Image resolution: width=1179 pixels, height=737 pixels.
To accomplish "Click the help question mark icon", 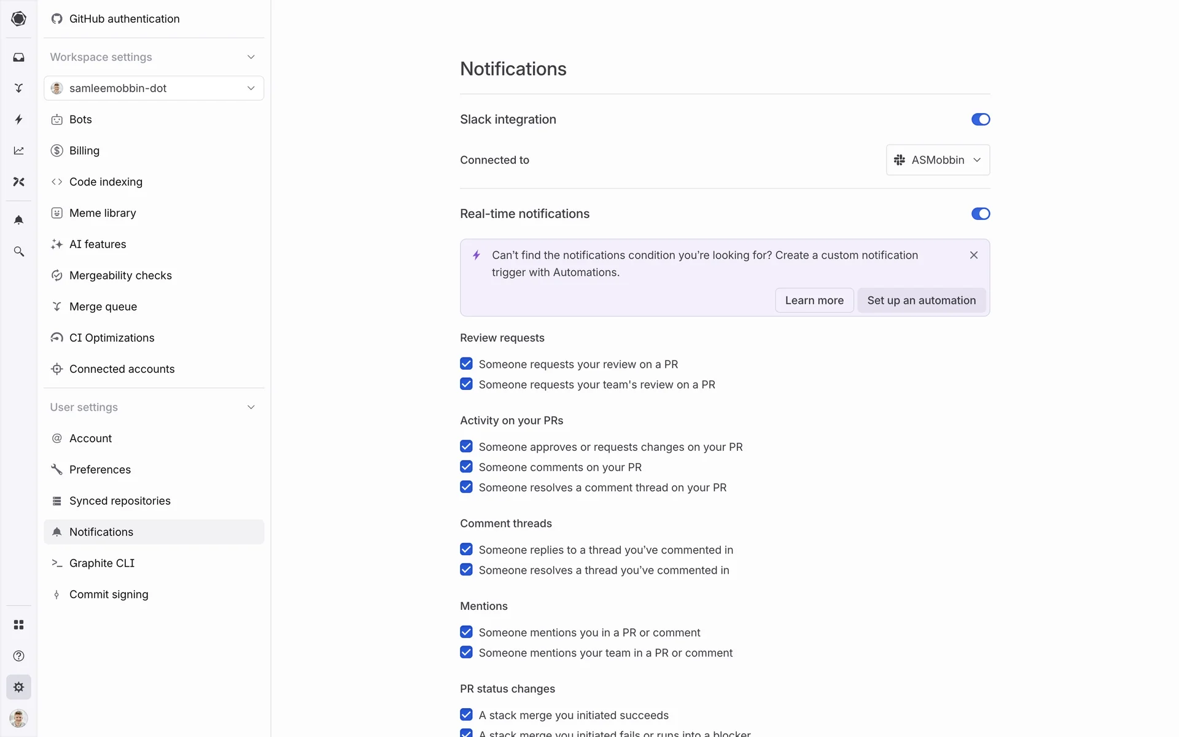I will 18,656.
